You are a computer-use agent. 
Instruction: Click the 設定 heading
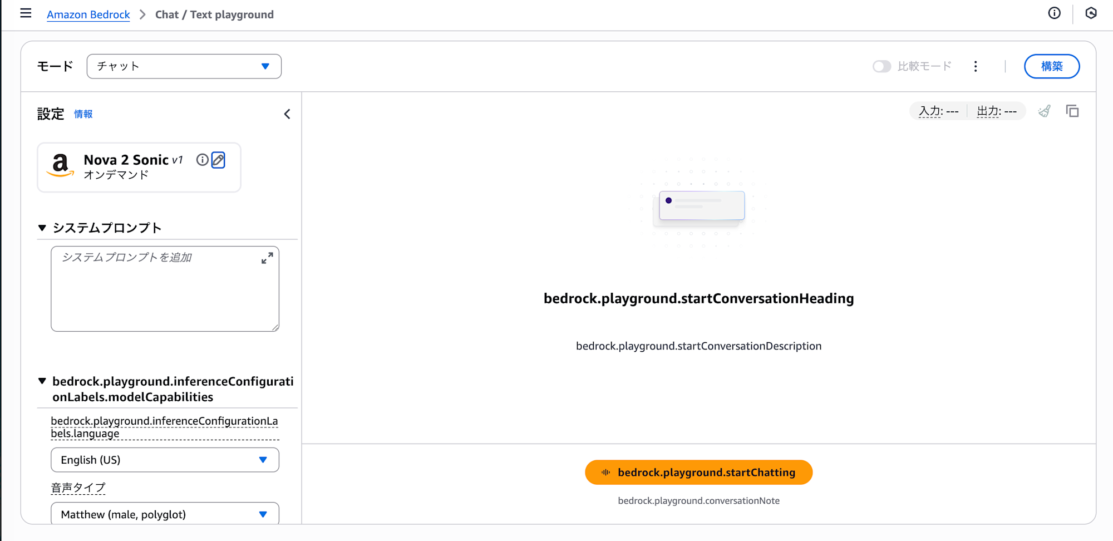pyautogui.click(x=51, y=114)
